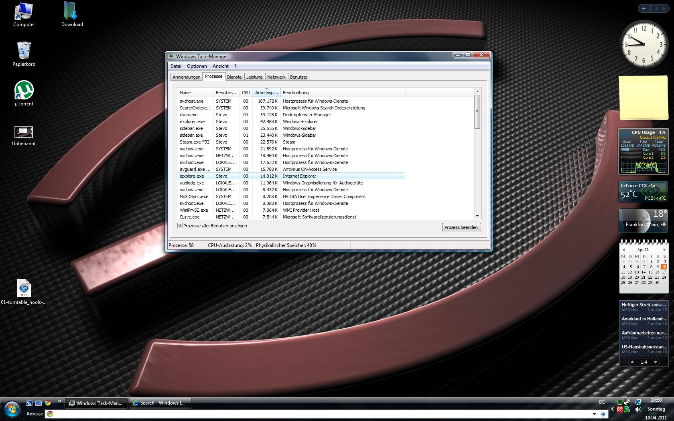Switch to the Leistung tab
Screen dimensions: 674x421
pos(254,77)
